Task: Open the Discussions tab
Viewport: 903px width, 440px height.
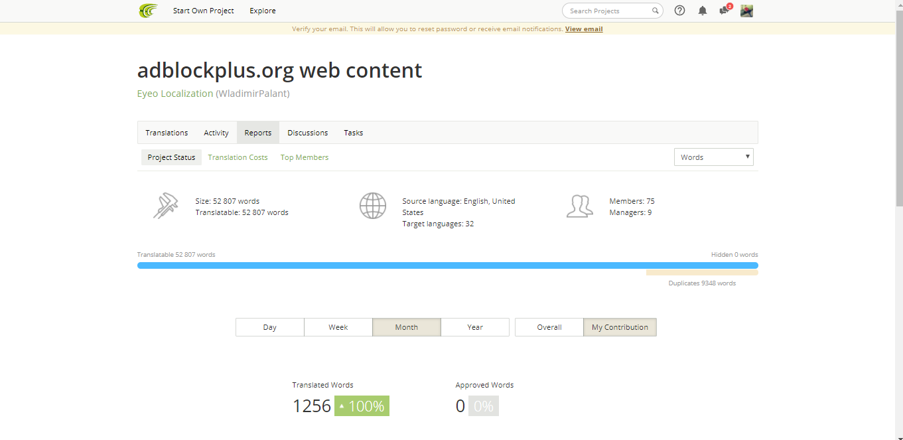Action: click(x=308, y=133)
